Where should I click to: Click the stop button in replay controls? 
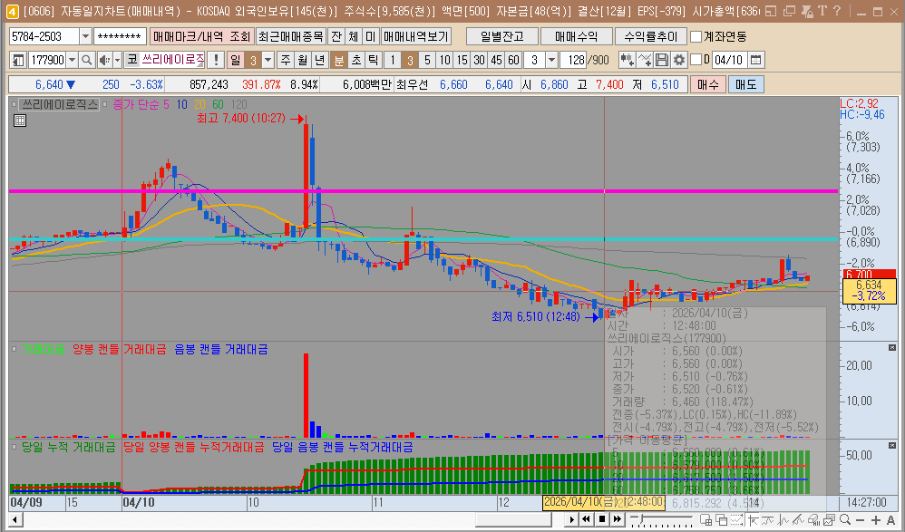[602, 519]
